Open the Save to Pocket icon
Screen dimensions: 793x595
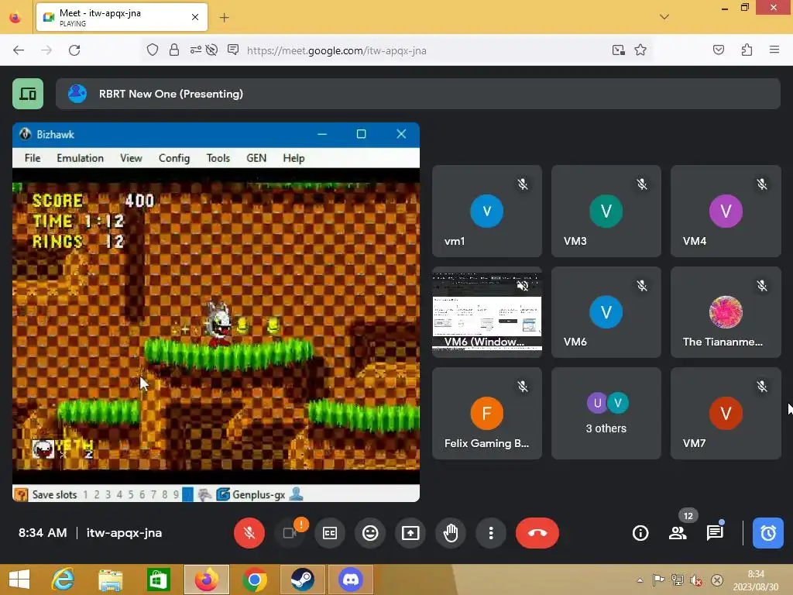(718, 50)
